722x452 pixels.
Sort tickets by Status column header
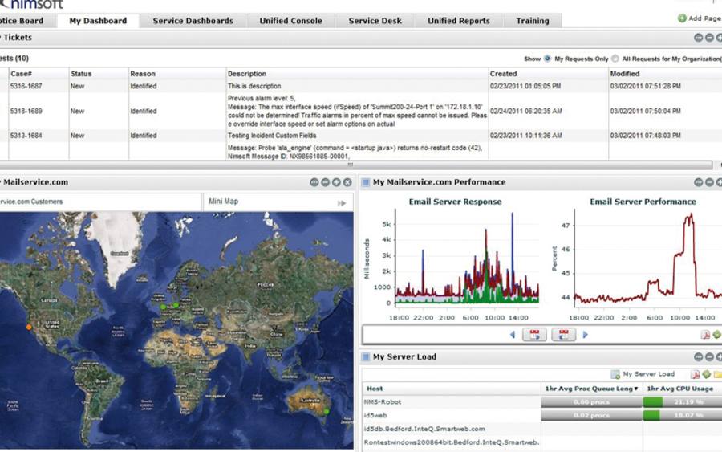click(99, 74)
